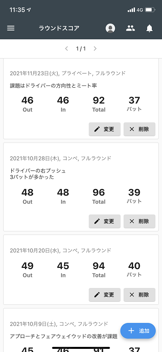Select the 1 / 1 page indicator

click(x=81, y=48)
